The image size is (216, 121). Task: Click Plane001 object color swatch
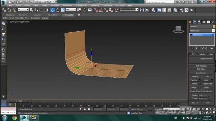click(214, 27)
